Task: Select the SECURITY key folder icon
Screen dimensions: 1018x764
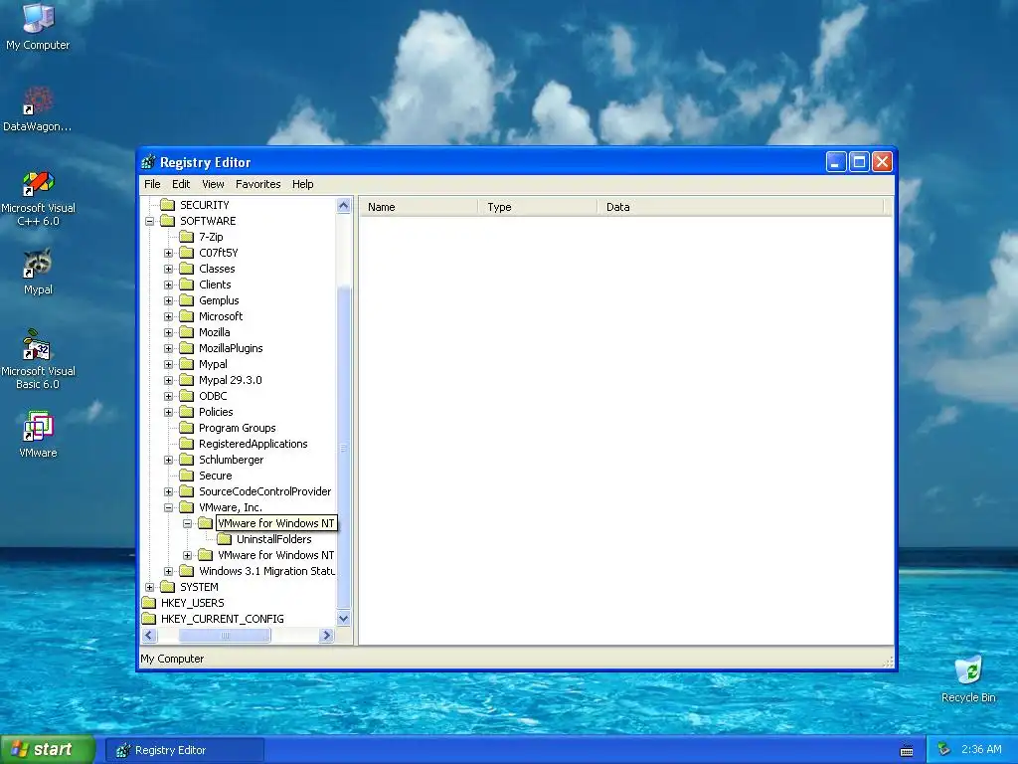Action: 167,205
